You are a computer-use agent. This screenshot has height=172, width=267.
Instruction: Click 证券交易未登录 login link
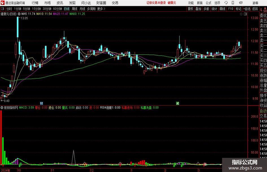tap(156, 3)
